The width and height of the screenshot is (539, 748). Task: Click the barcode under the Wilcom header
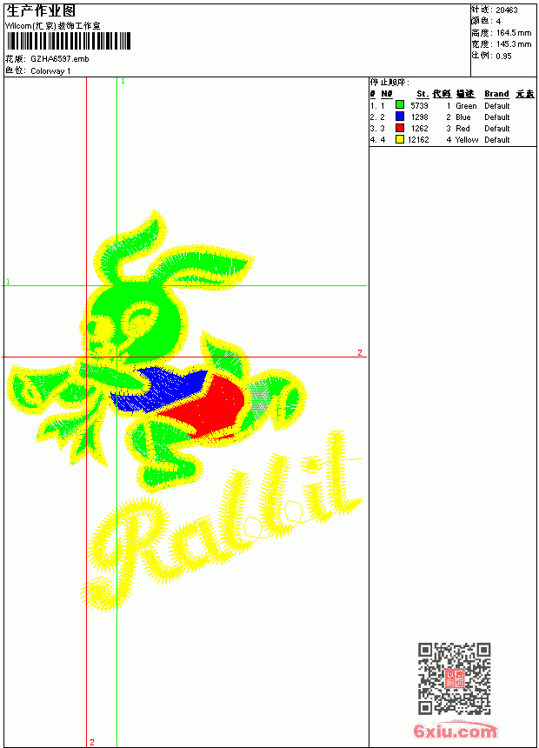[x=68, y=41]
